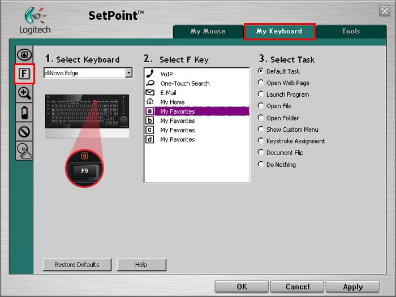Screen dimensions: 396x297
Task: Click the 'a' favorites key icon
Action: click(149, 111)
